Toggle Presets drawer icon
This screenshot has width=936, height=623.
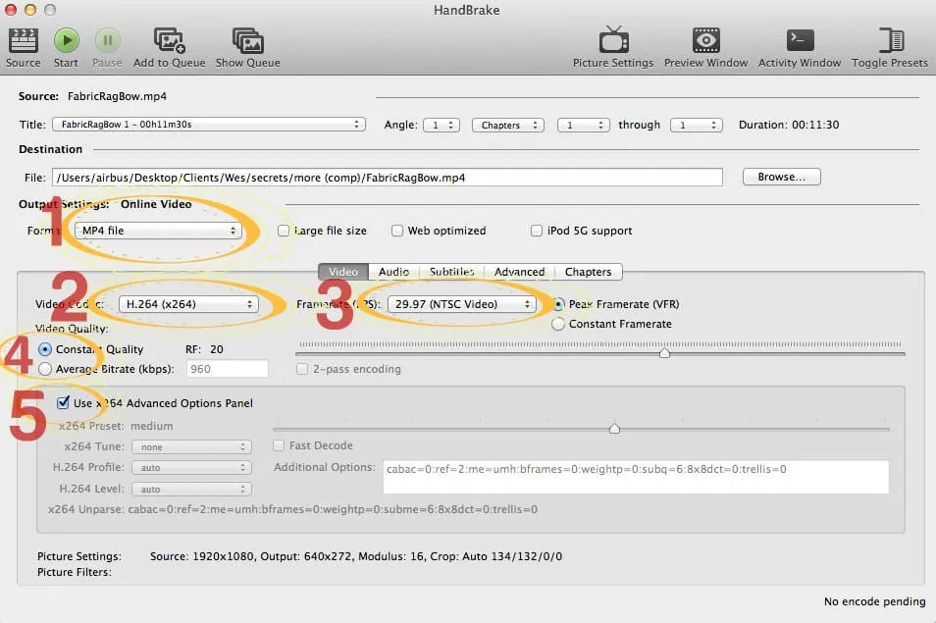click(891, 40)
